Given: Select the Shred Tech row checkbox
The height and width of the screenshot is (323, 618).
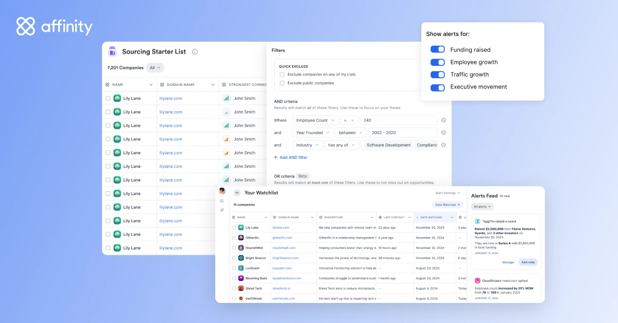Looking at the screenshot, I should tap(234, 289).
